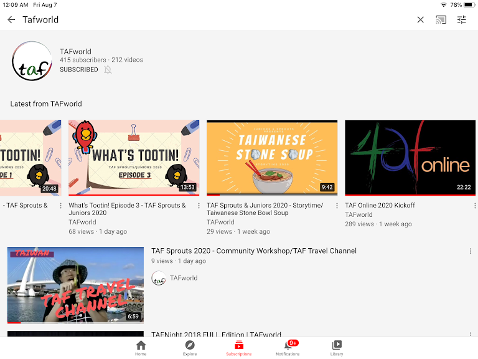Play What's Tootin! Episode 3 thumbnail

coord(134,158)
